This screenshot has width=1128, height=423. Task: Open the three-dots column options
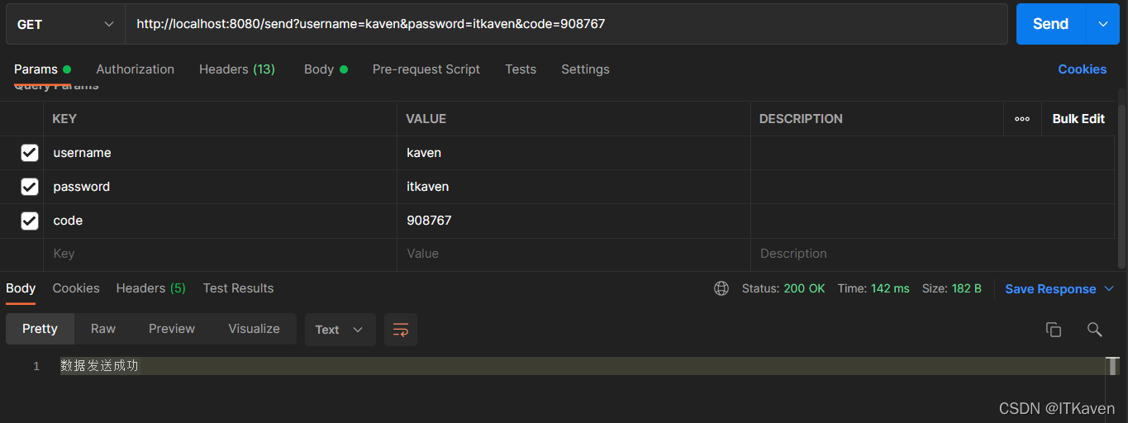pyautogui.click(x=1022, y=119)
